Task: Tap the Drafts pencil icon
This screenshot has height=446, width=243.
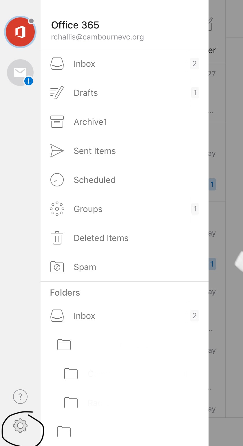Action: click(57, 93)
